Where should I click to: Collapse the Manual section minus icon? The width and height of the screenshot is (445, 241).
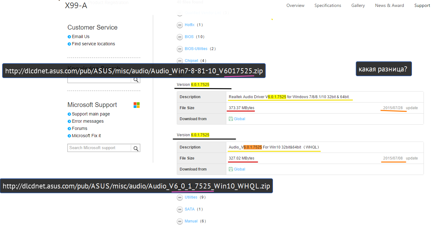coord(180,221)
